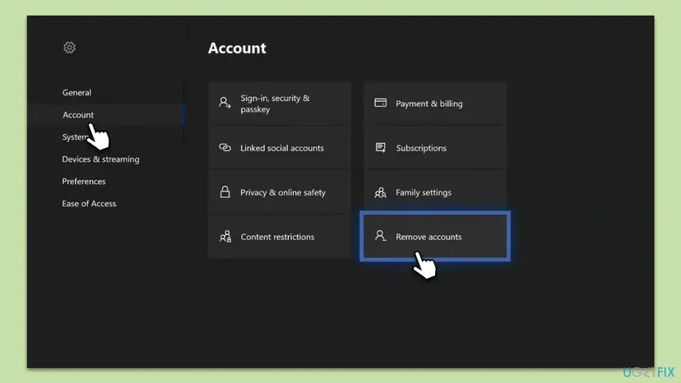Click the Subscriptions list icon
The image size is (681, 383).
tap(381, 148)
